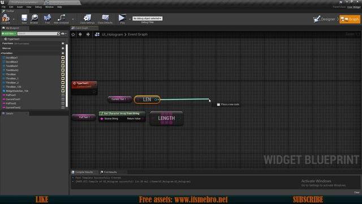Viewport: 362px width, 204px height.
Task: Open the Edit menu
Action: click(11, 7)
